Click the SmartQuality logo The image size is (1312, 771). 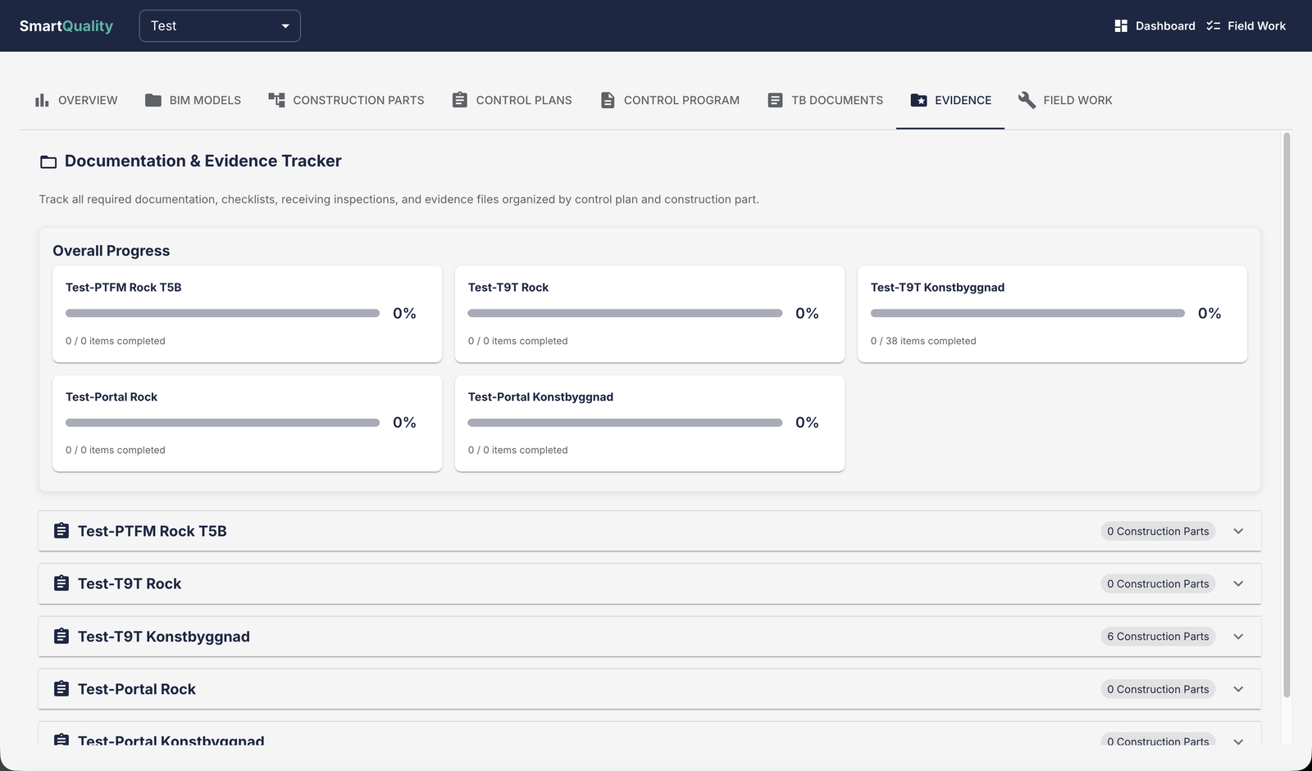pyautogui.click(x=66, y=26)
